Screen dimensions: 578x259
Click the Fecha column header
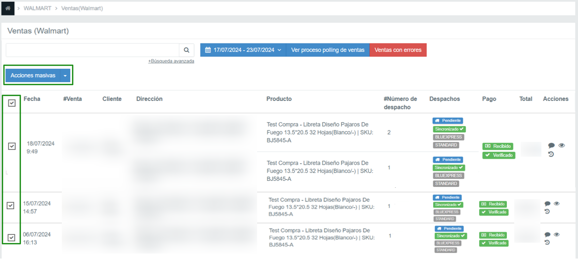click(32, 99)
